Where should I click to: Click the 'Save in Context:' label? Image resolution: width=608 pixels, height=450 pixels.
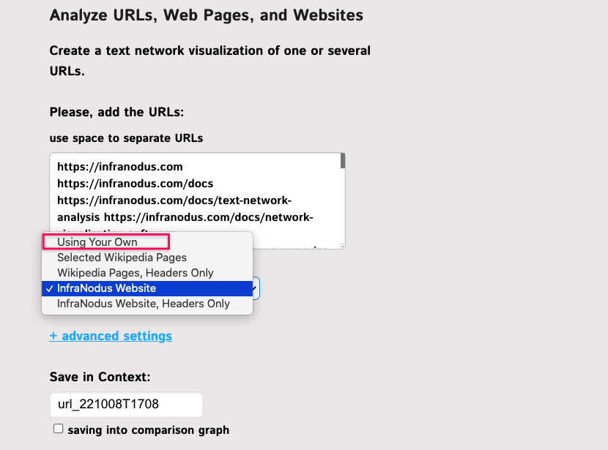pos(100,377)
